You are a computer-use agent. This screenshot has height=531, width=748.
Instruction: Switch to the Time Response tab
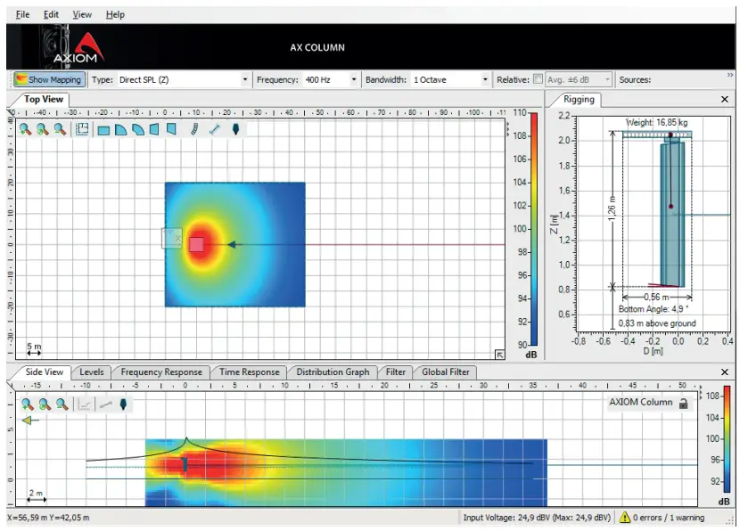249,372
